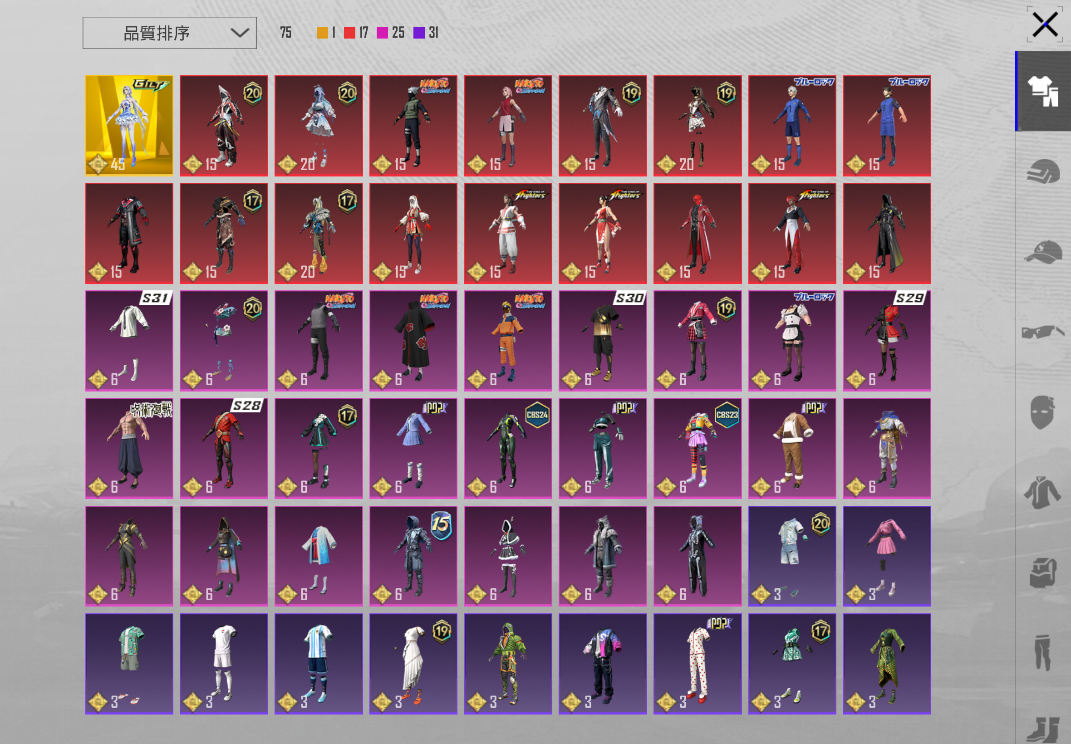Image resolution: width=1071 pixels, height=744 pixels.
Task: Select the green floral shirt outfit
Action: click(x=129, y=664)
